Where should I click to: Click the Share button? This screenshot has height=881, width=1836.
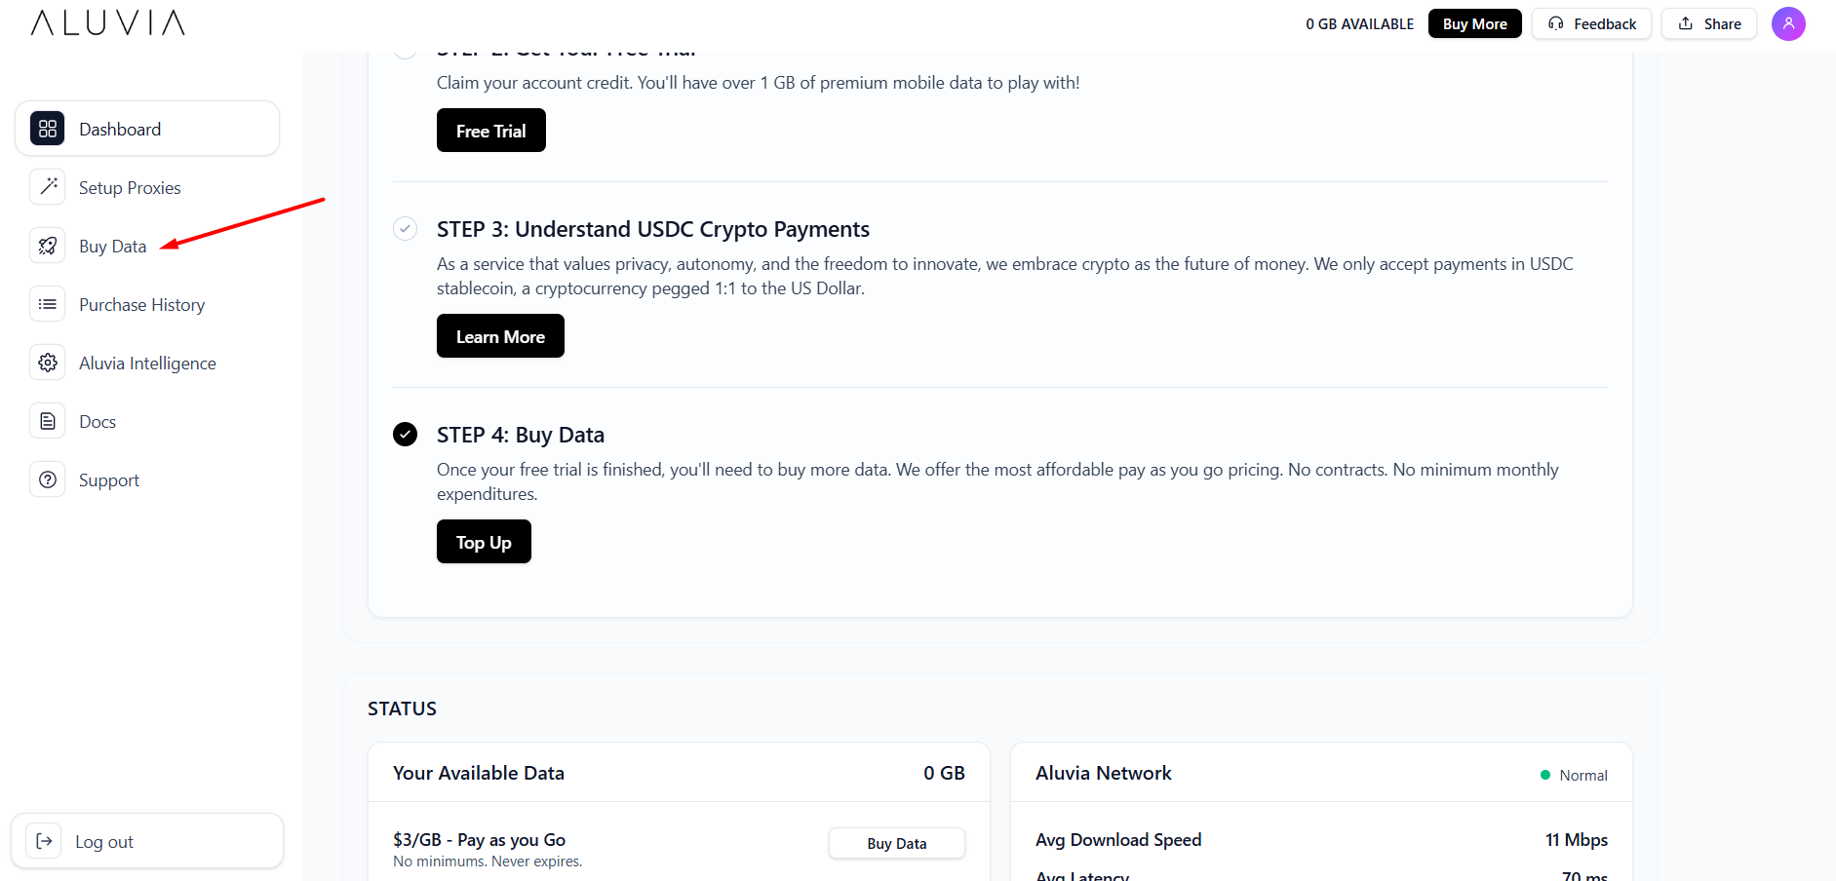[x=1709, y=23]
